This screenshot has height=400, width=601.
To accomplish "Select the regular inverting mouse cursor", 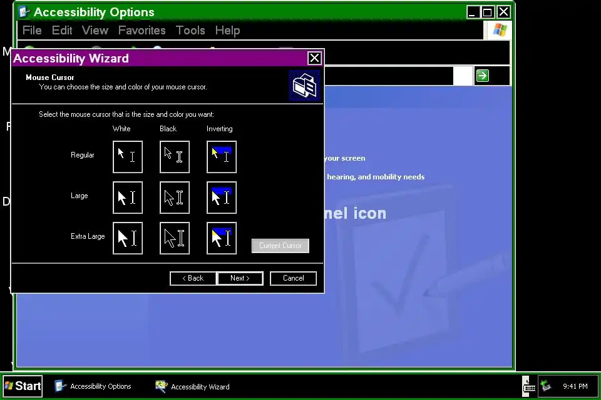I will [x=222, y=156].
